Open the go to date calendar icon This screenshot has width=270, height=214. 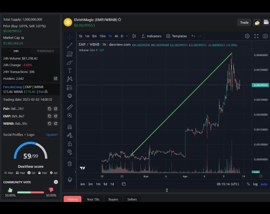click(123, 184)
